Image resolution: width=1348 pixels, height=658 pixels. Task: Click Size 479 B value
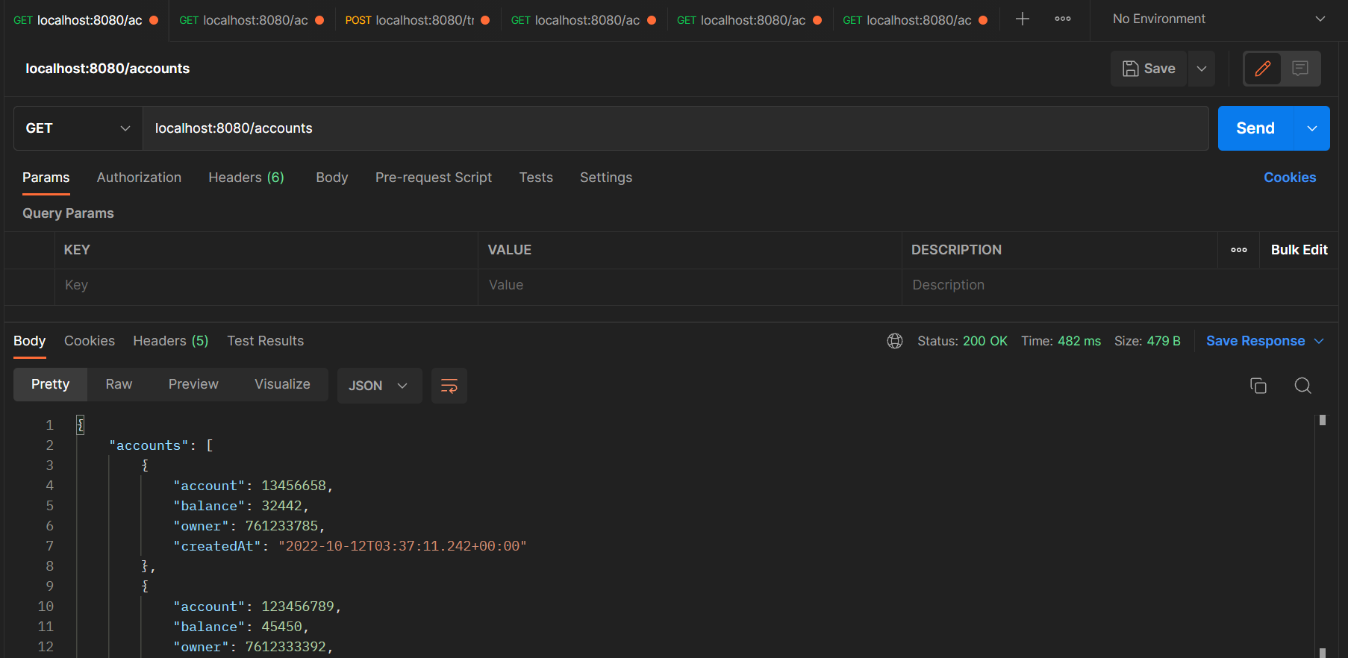click(x=1164, y=341)
